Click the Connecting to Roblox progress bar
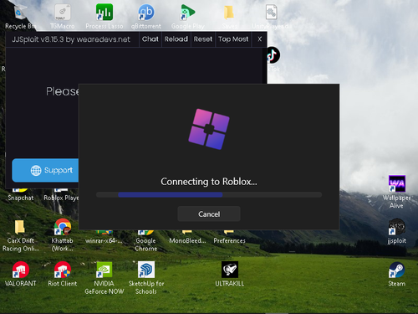 (x=209, y=194)
